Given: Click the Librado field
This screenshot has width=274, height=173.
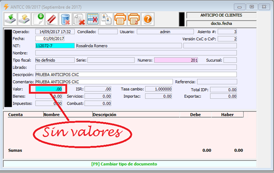Looking at the screenshot, I should coord(136,67).
